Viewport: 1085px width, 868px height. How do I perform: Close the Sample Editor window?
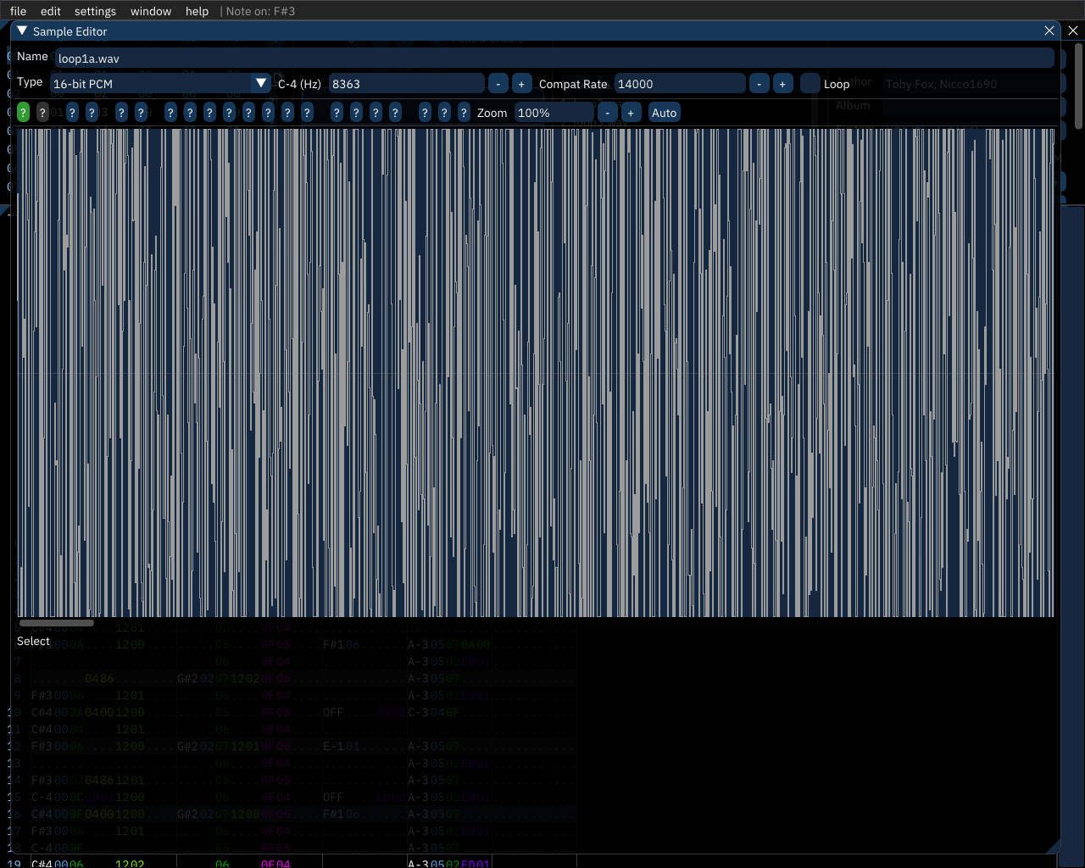pyautogui.click(x=1049, y=31)
